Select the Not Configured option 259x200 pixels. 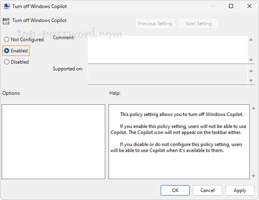tap(6, 40)
